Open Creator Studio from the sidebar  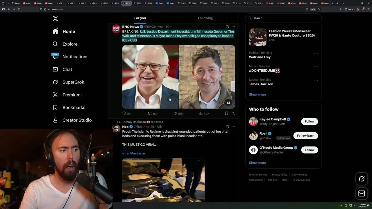[72, 120]
